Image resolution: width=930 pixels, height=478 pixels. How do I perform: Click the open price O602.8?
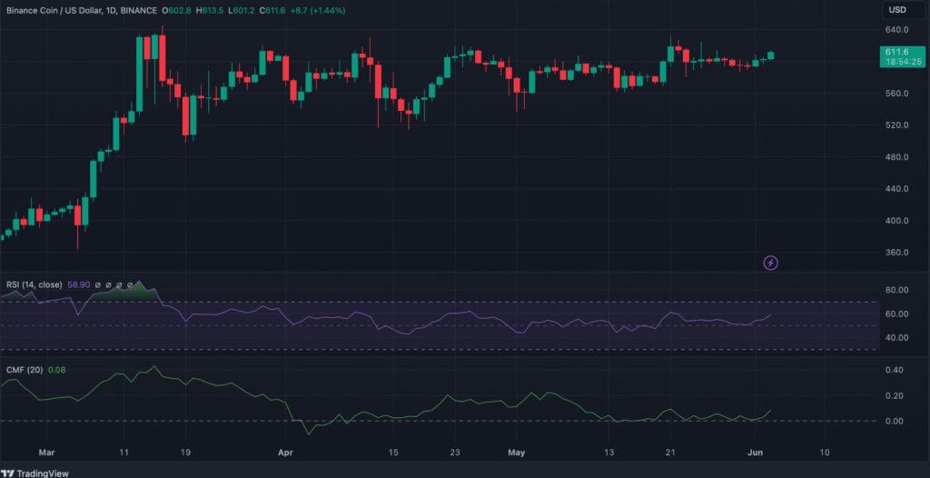[175, 11]
